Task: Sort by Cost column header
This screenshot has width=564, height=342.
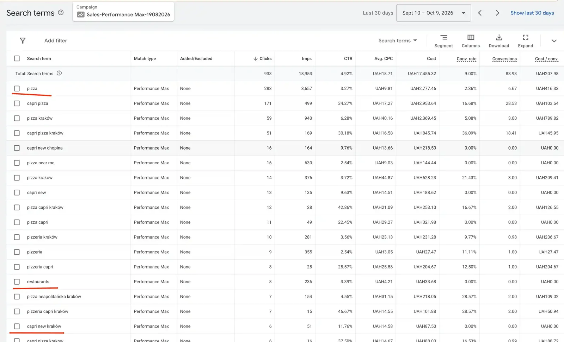Action: [x=431, y=58]
